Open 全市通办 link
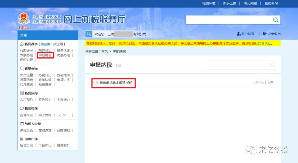The width and height of the screenshot is (298, 163). (x=63, y=100)
